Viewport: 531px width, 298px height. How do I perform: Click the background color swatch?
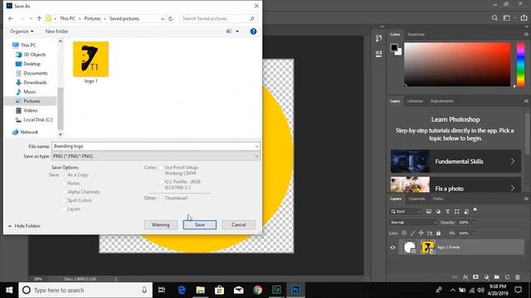(x=399, y=52)
